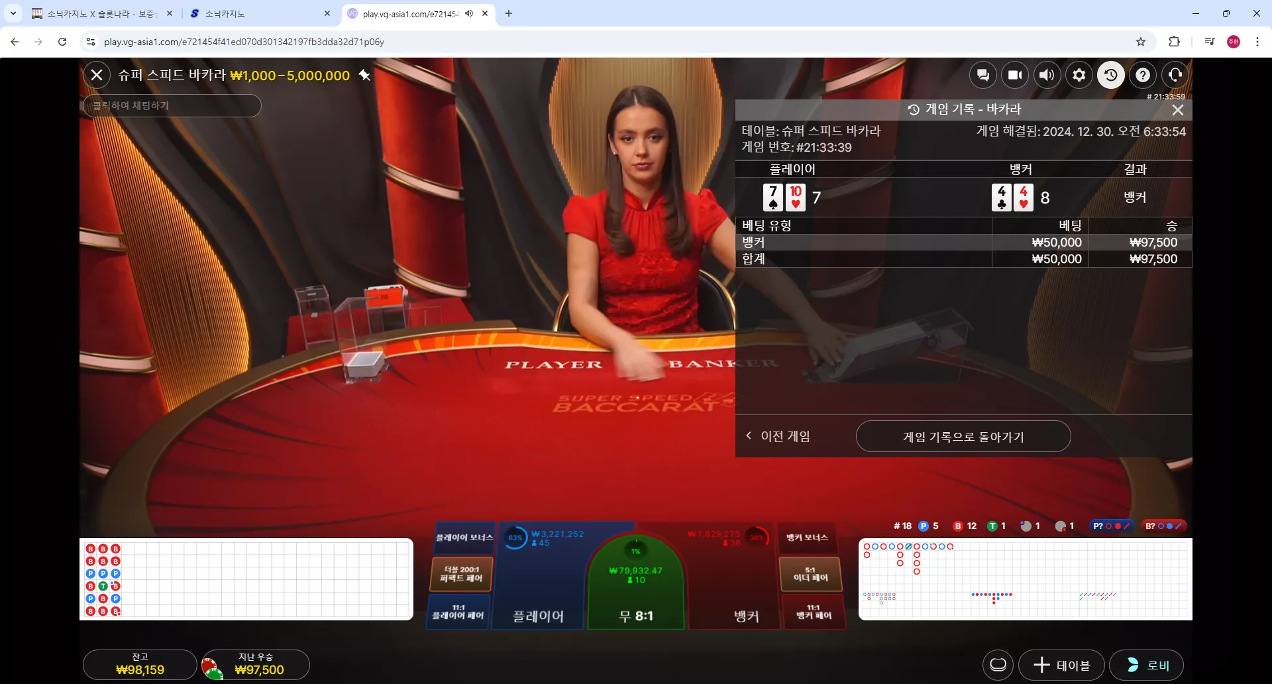Screen dimensions: 1272x684
Task: Click the chat input field
Action: point(172,105)
